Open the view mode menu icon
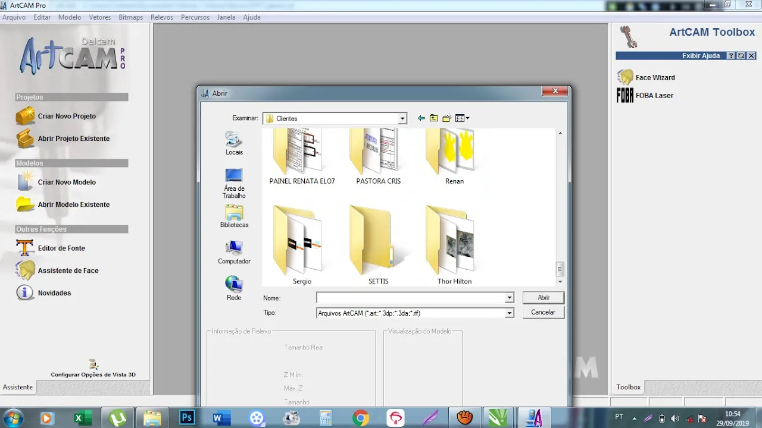 (x=463, y=118)
